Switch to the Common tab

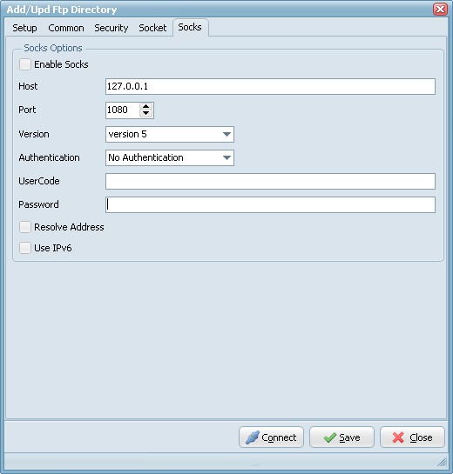coord(66,28)
